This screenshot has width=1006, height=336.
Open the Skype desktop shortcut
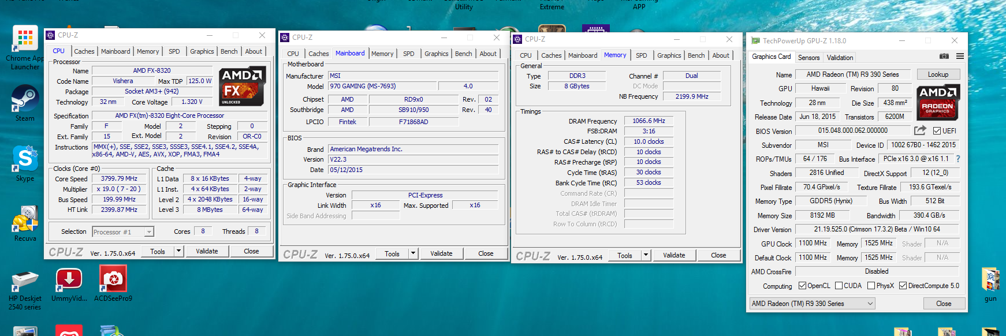click(x=25, y=163)
